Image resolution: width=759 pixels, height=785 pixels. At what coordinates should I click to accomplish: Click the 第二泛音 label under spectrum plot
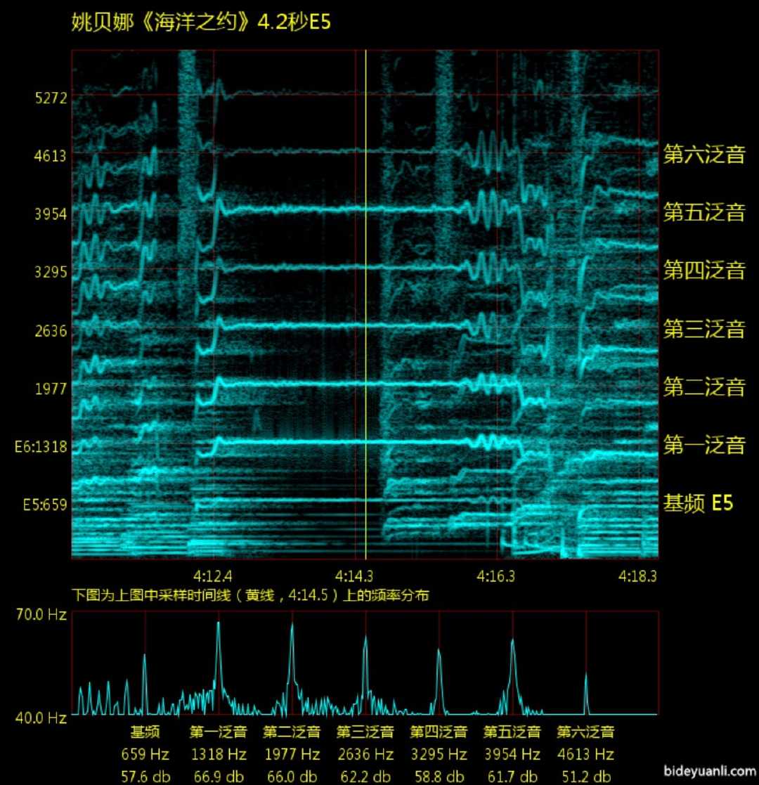click(292, 732)
